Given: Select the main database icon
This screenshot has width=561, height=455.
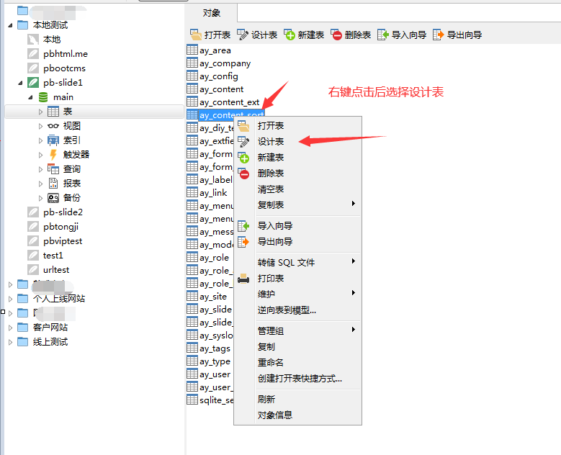Looking at the screenshot, I should (43, 97).
